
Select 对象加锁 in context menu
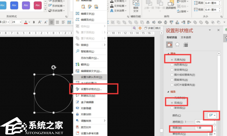90,114
